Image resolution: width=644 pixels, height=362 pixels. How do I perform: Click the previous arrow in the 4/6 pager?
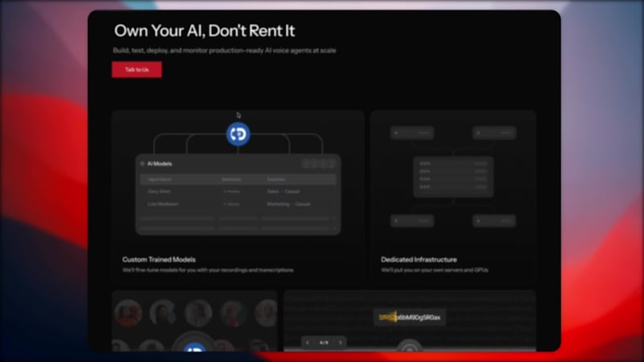pos(308,343)
